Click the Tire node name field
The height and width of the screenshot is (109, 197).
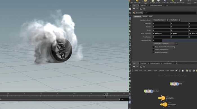pyautogui.click(x=170, y=13)
